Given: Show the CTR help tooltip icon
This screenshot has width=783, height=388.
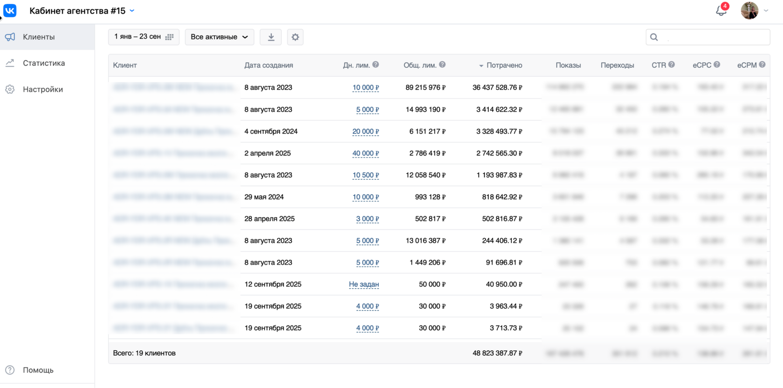Looking at the screenshot, I should pyautogui.click(x=672, y=65).
